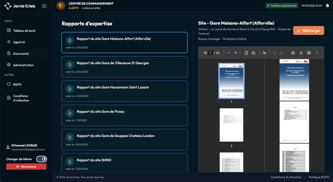The image size is (333, 182).
Task: Zoom in the PDF viewer
Action: point(235,53)
